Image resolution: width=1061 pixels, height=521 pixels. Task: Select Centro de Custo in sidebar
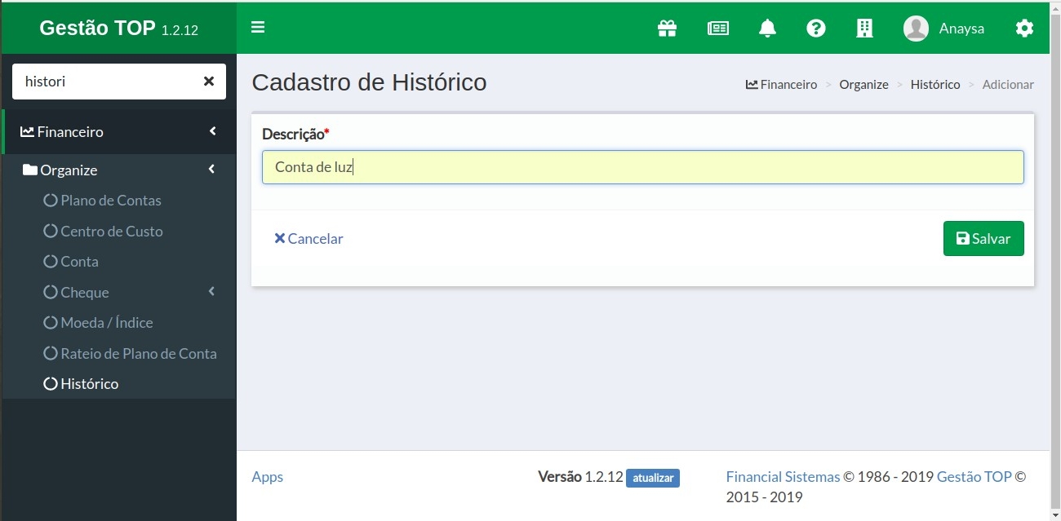pyautogui.click(x=111, y=232)
